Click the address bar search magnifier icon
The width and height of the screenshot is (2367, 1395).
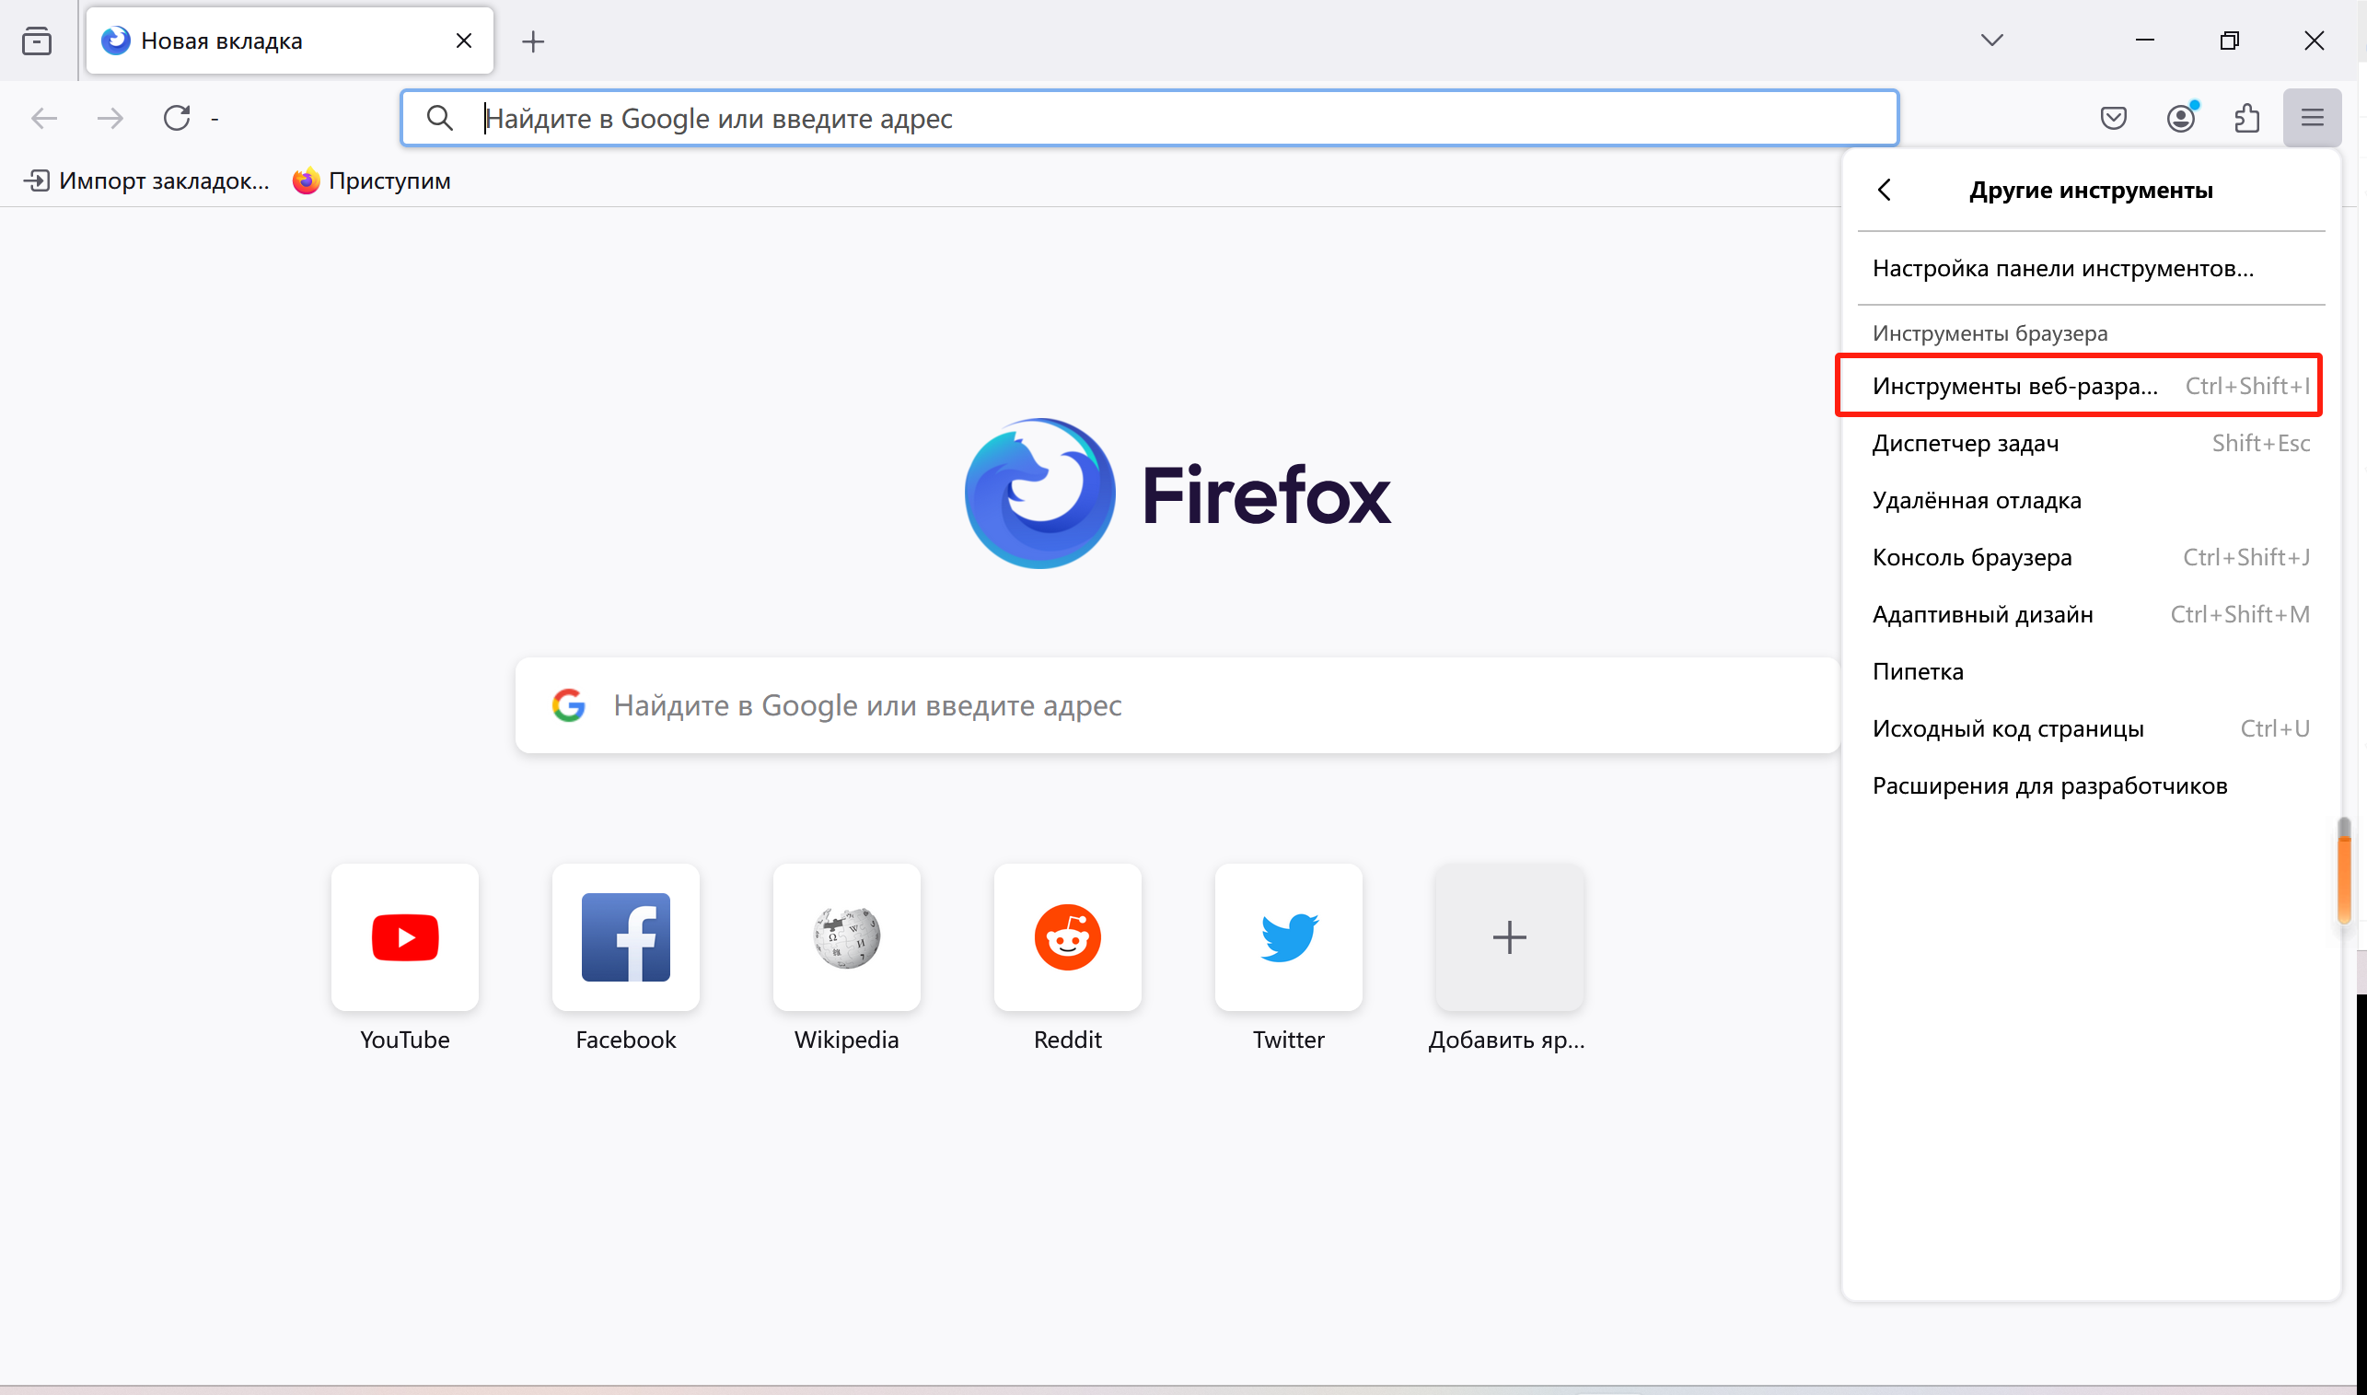[440, 119]
